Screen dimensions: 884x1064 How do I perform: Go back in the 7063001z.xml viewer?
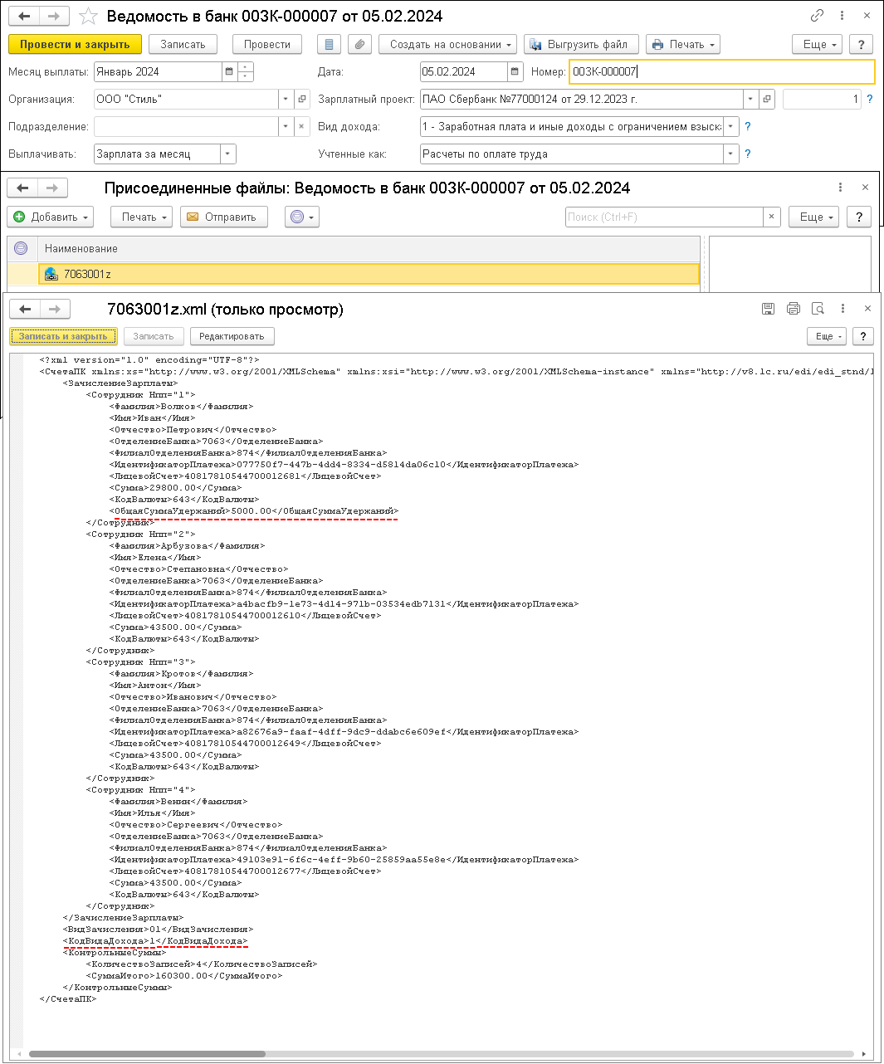coord(26,310)
